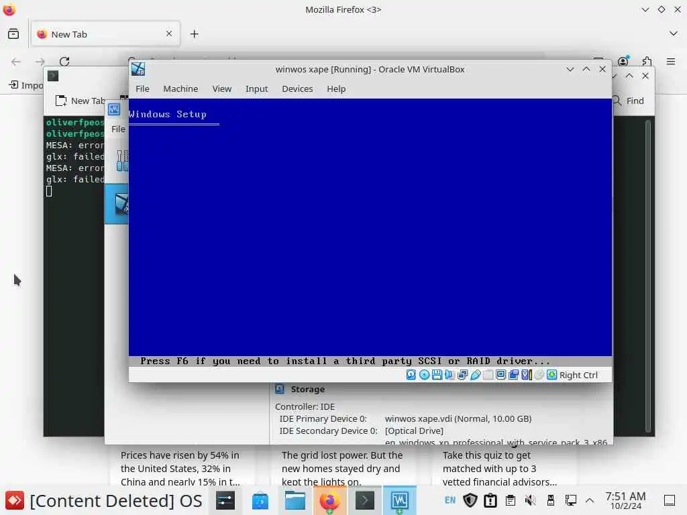The width and height of the screenshot is (687, 515).
Task: Open the Devices menu
Action: (297, 89)
